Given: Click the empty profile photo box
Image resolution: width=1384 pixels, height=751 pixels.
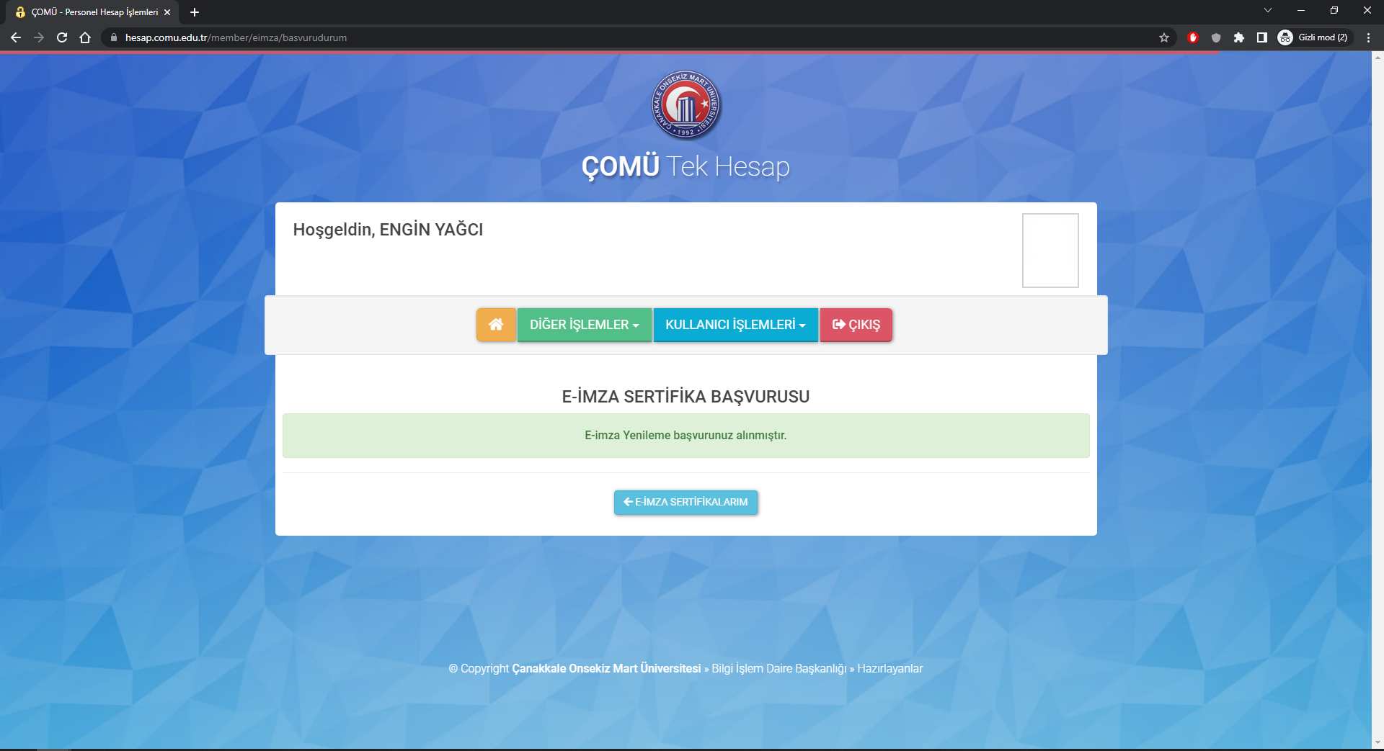Looking at the screenshot, I should 1050,251.
